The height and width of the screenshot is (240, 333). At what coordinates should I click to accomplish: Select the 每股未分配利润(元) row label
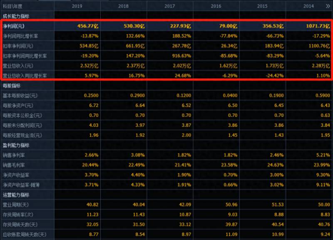(22, 126)
